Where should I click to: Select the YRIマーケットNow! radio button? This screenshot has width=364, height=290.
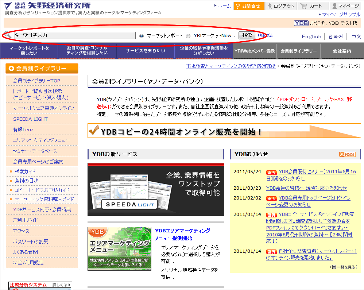188,36
